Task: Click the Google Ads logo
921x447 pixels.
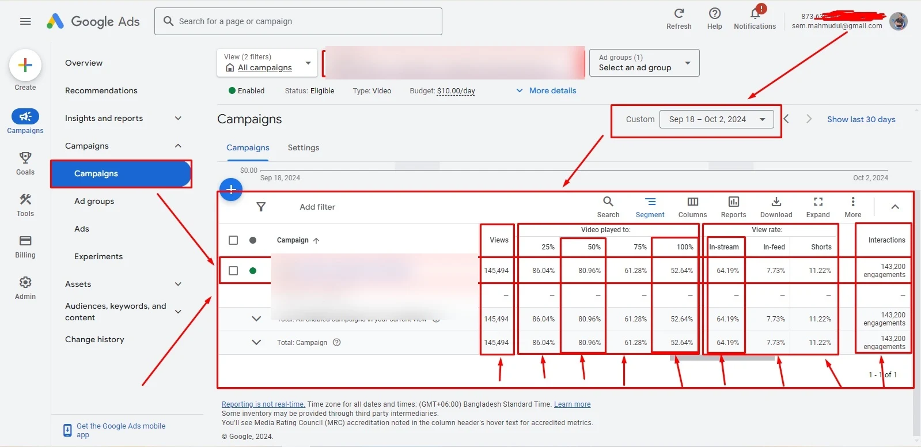Action: pyautogui.click(x=93, y=21)
